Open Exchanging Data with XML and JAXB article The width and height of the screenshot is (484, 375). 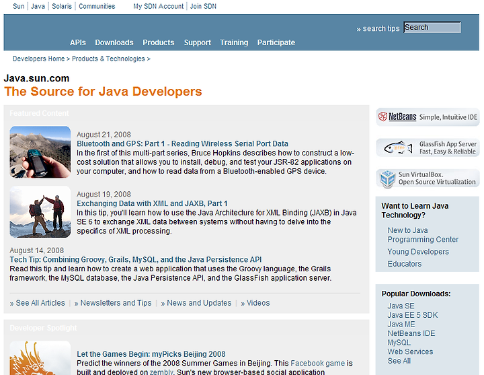[x=152, y=203]
